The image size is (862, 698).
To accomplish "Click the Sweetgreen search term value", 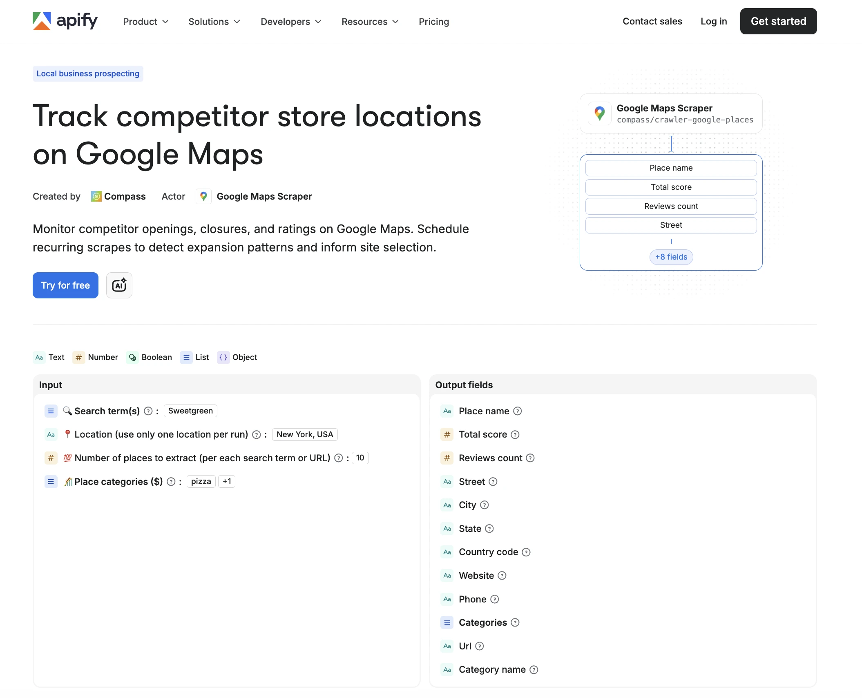I will coord(190,411).
